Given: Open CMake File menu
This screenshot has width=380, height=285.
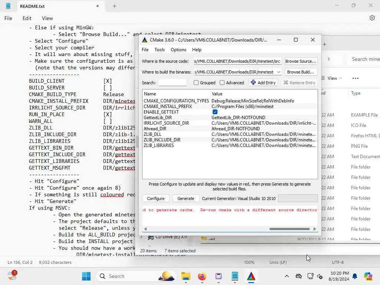Looking at the screenshot, I should 145,50.
